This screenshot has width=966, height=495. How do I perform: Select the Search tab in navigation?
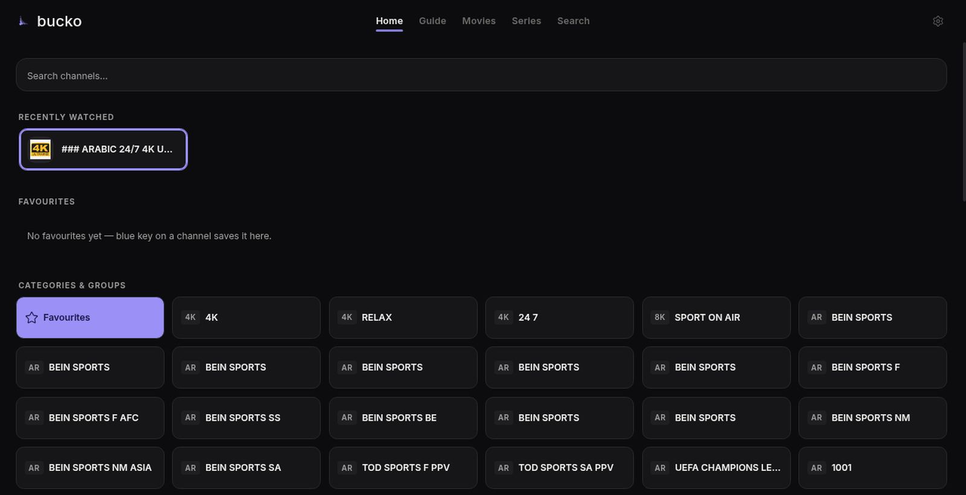[x=574, y=21]
